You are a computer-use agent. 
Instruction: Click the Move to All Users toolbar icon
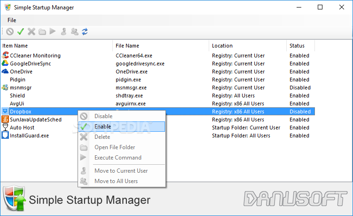pyautogui.click(x=75, y=32)
